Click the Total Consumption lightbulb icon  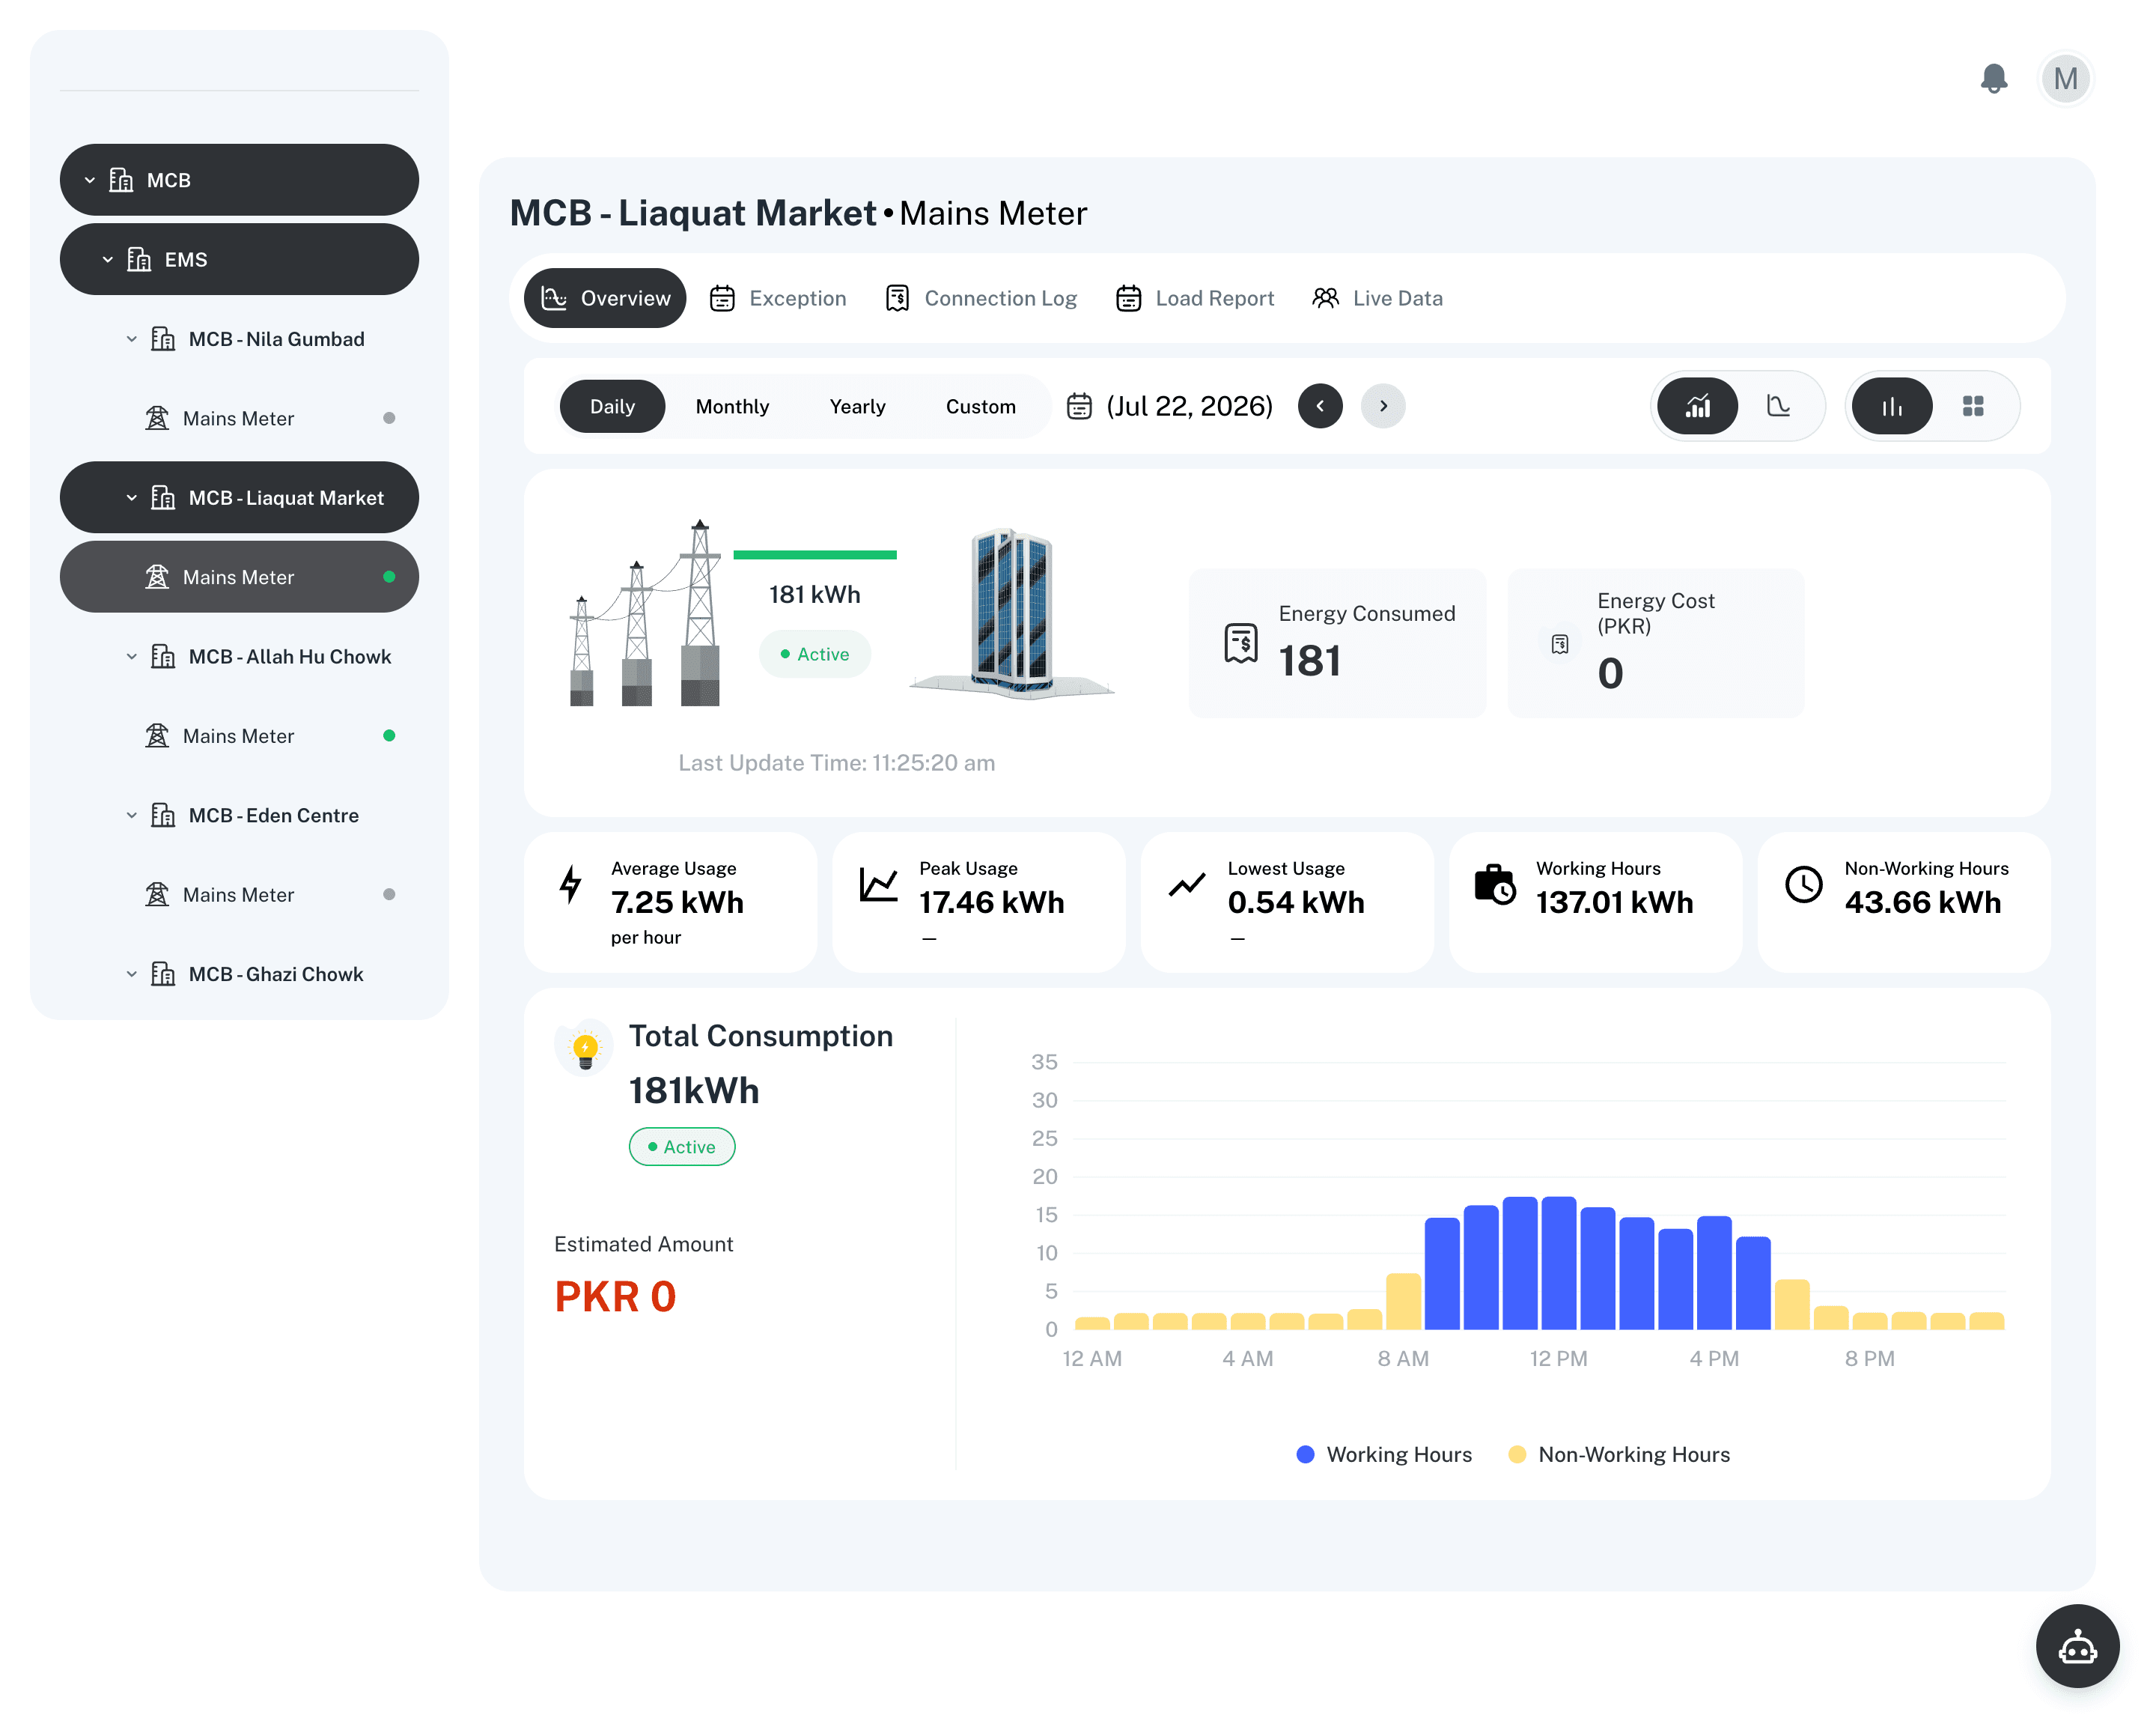[x=585, y=1048]
